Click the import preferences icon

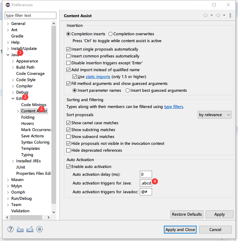(x=20, y=229)
